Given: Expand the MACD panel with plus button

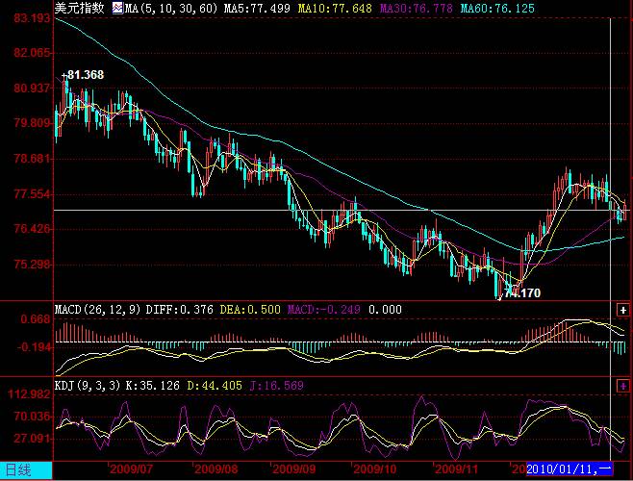Looking at the screenshot, I should click(x=623, y=310).
